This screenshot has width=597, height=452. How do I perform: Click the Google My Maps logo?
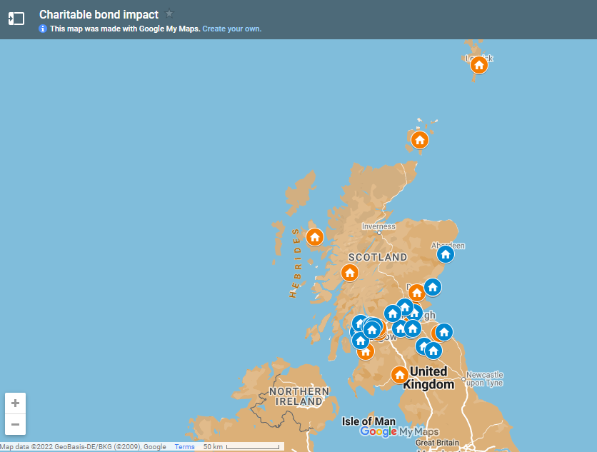point(398,432)
